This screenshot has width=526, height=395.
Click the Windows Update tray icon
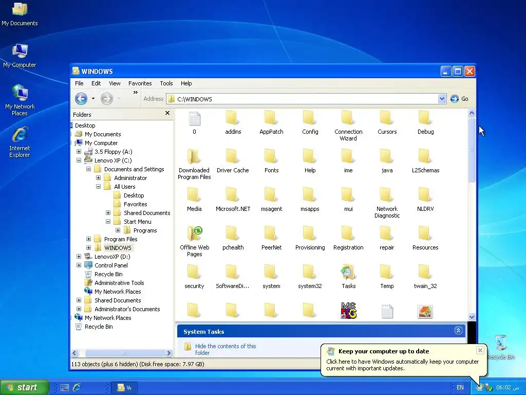(x=479, y=388)
